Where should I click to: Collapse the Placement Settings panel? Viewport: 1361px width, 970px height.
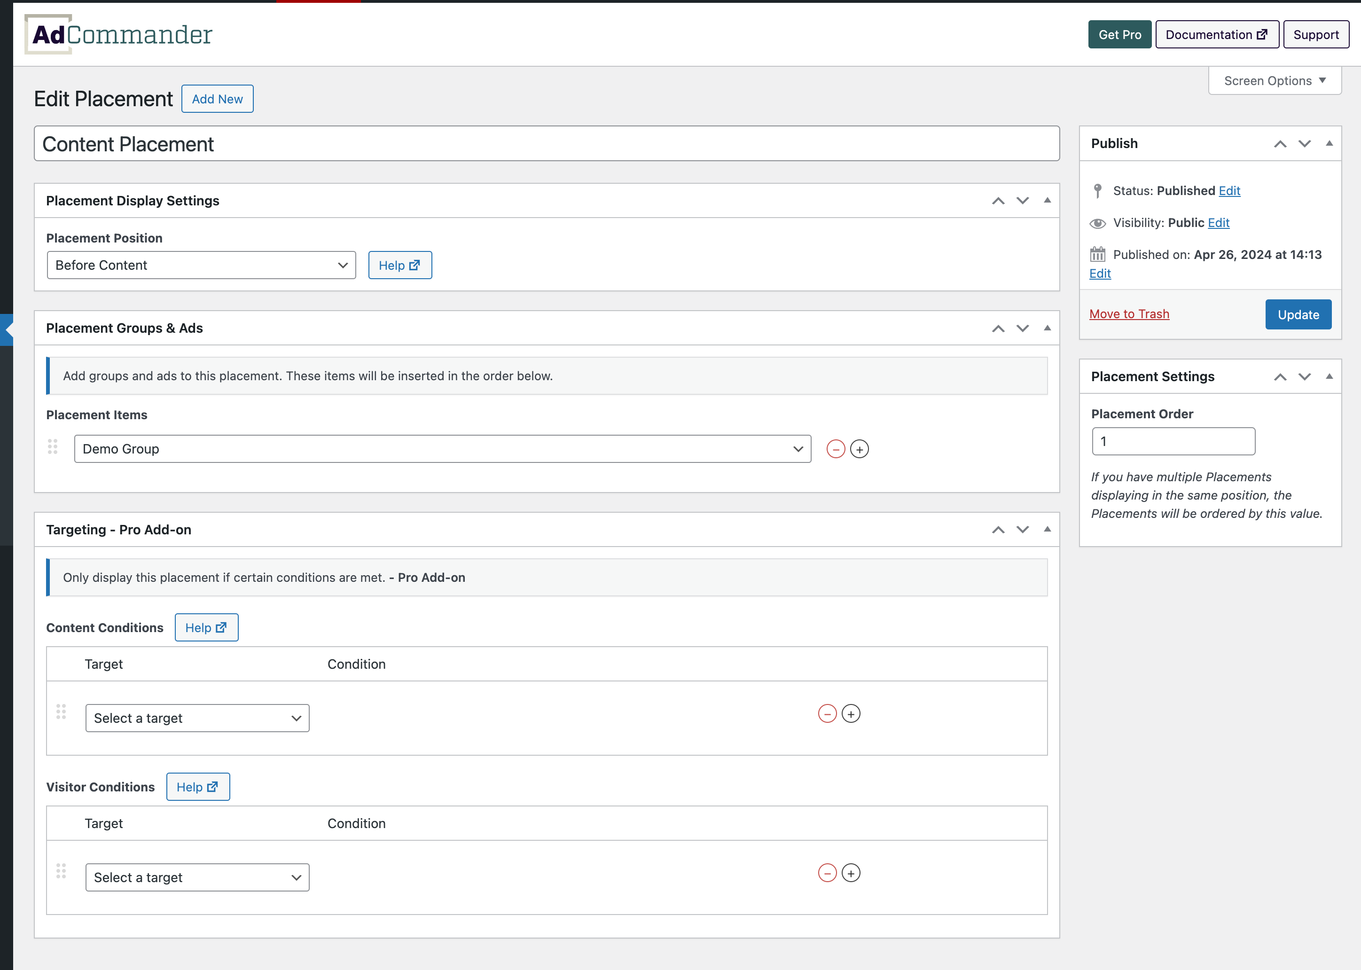[x=1329, y=377]
